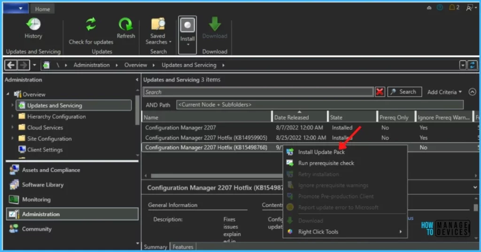Click the Search button
The image size is (481, 252).
[x=404, y=92]
